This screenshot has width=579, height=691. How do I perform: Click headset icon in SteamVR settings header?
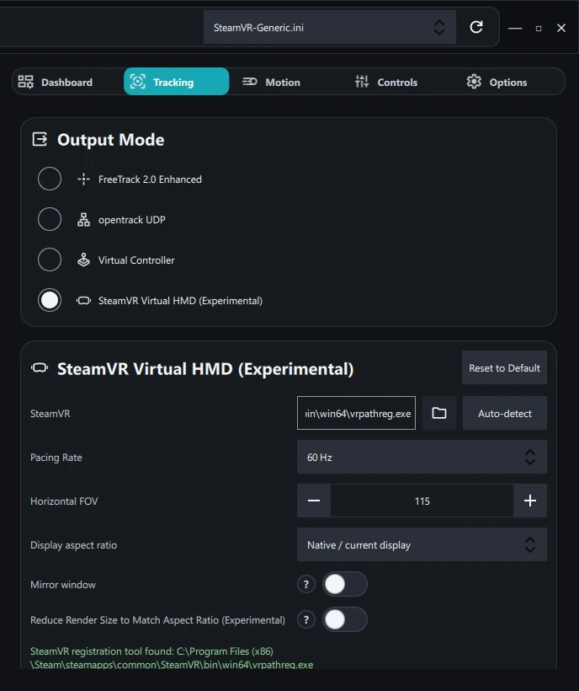point(40,368)
